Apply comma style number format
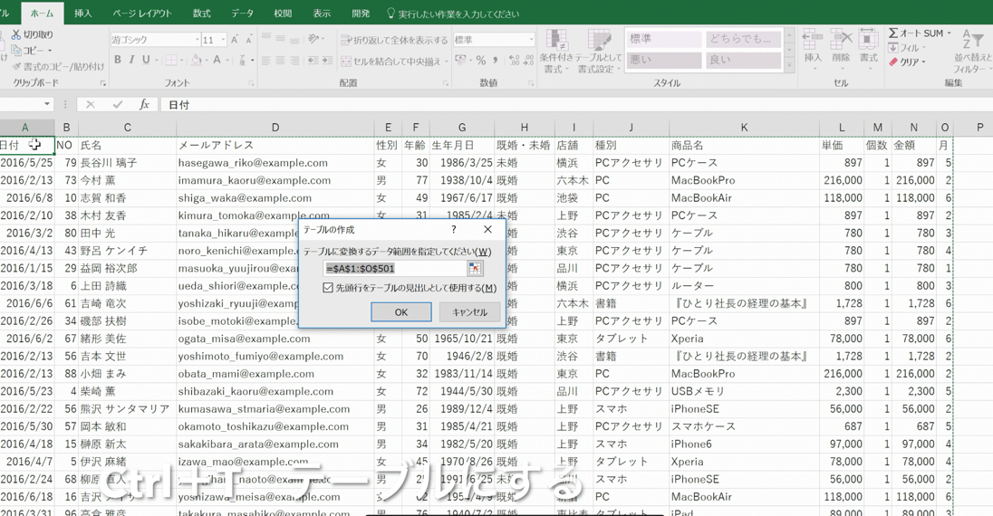Image resolution: width=993 pixels, height=516 pixels. point(496,61)
